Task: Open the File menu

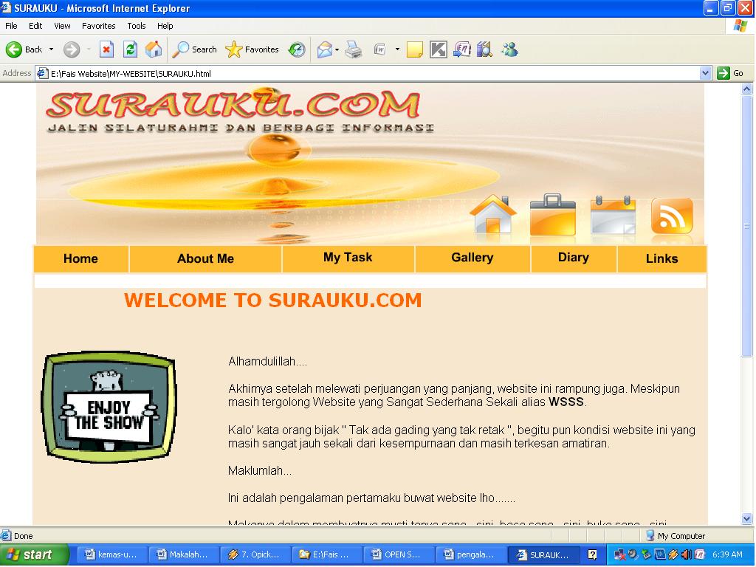Action: [11, 26]
